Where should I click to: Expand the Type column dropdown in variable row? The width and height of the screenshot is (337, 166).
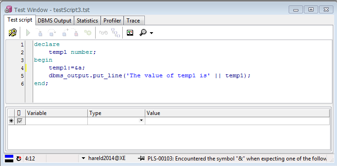click(x=141, y=120)
